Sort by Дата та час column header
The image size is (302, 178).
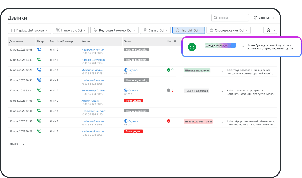tap(17, 41)
